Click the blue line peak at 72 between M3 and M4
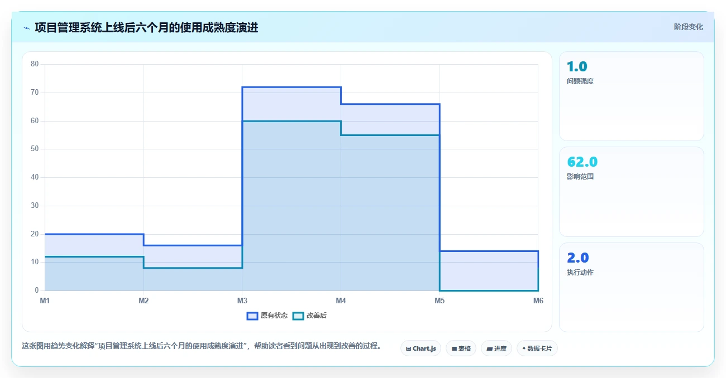Screen dimensions: 726x378 click(x=292, y=87)
